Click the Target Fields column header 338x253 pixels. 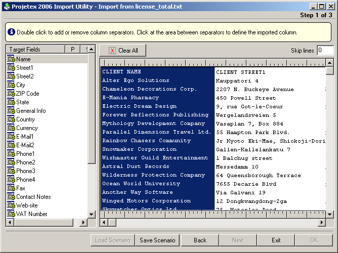click(x=35, y=50)
